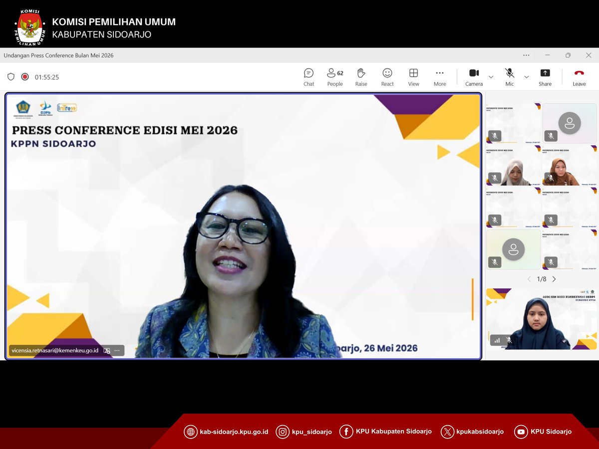The height and width of the screenshot is (449, 599).
Task: Click the vicensia.retnasari@kemenkeu.go.id name label
Action: click(x=55, y=351)
